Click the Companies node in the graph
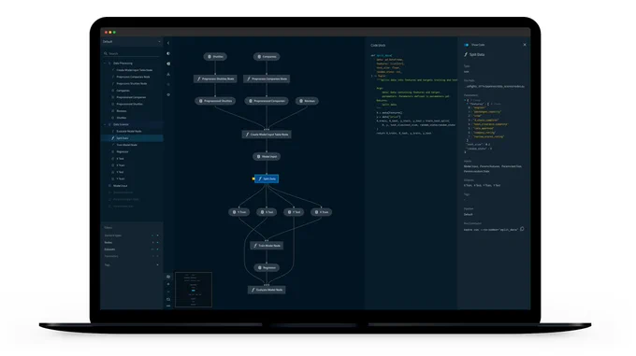This screenshot has height=356, width=636. click(266, 57)
